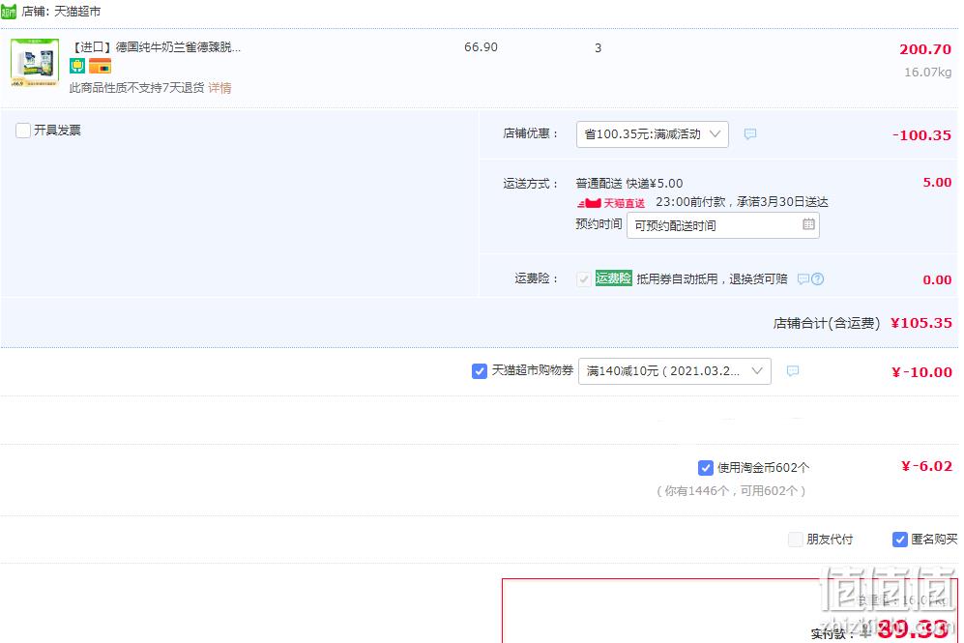Click the 你有1446个，可用602个 coin balance note
This screenshot has height=643, width=964.
(x=732, y=490)
